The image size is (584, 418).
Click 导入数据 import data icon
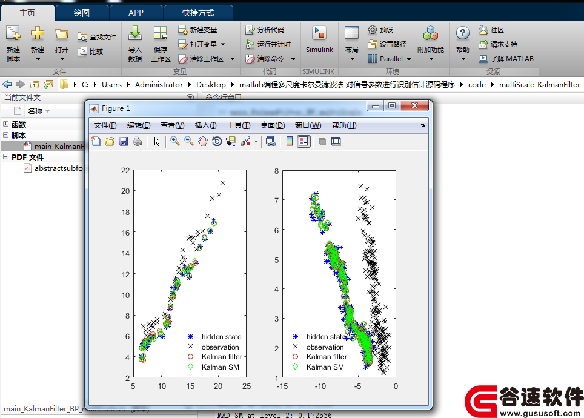[135, 33]
